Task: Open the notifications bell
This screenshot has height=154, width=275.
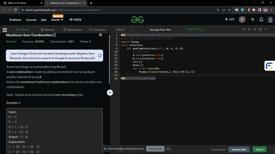Action: pyautogui.click(x=261, y=20)
